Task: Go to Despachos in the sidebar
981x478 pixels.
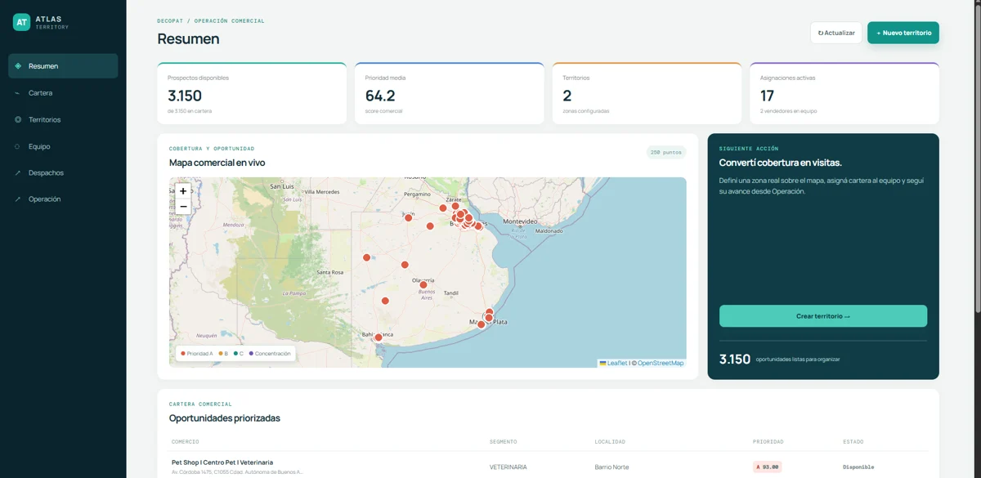Action: [x=63, y=172]
